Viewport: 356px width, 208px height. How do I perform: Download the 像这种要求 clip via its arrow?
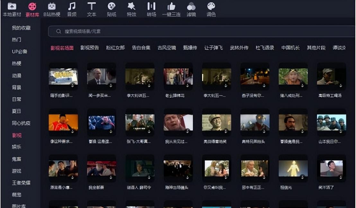coord(72,131)
